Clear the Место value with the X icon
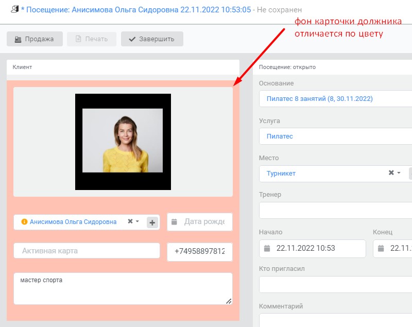The height and width of the screenshot is (327, 412). pyautogui.click(x=391, y=173)
